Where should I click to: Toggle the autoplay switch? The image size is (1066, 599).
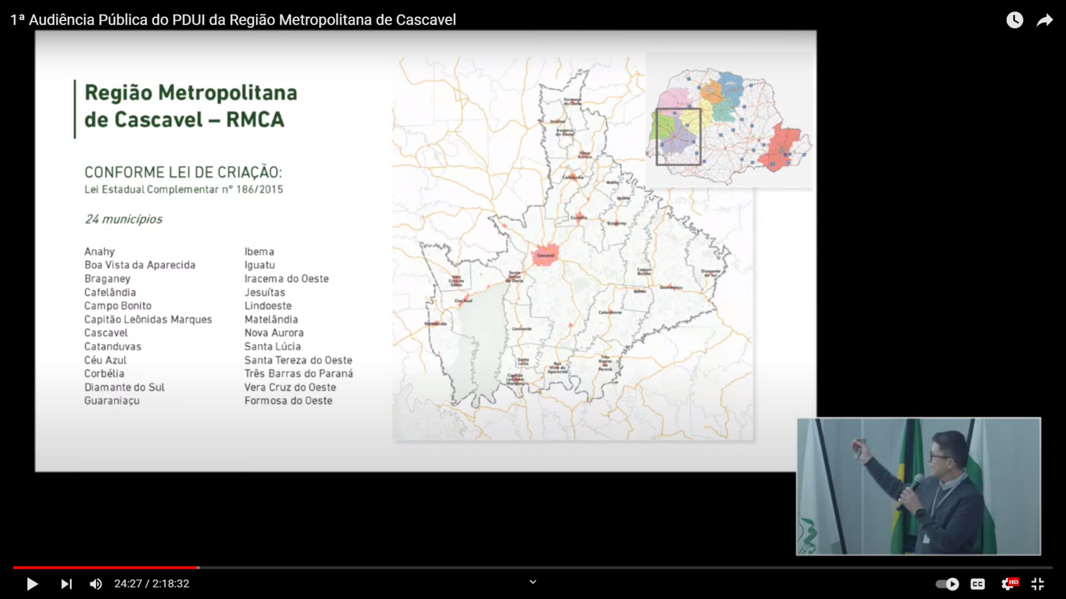point(947,584)
